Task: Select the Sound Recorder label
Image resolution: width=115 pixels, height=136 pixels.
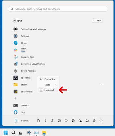Action: [28, 71]
